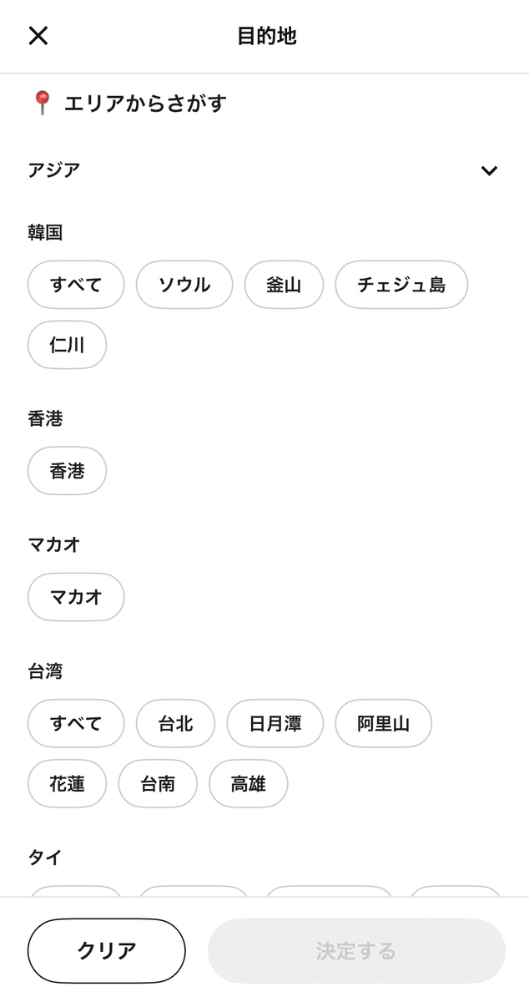
Task: Choose the 香港 destination chip
Action: (x=67, y=471)
